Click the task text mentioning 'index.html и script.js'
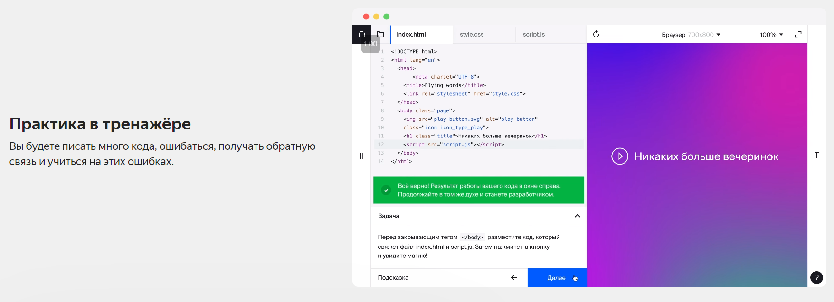 (464, 247)
